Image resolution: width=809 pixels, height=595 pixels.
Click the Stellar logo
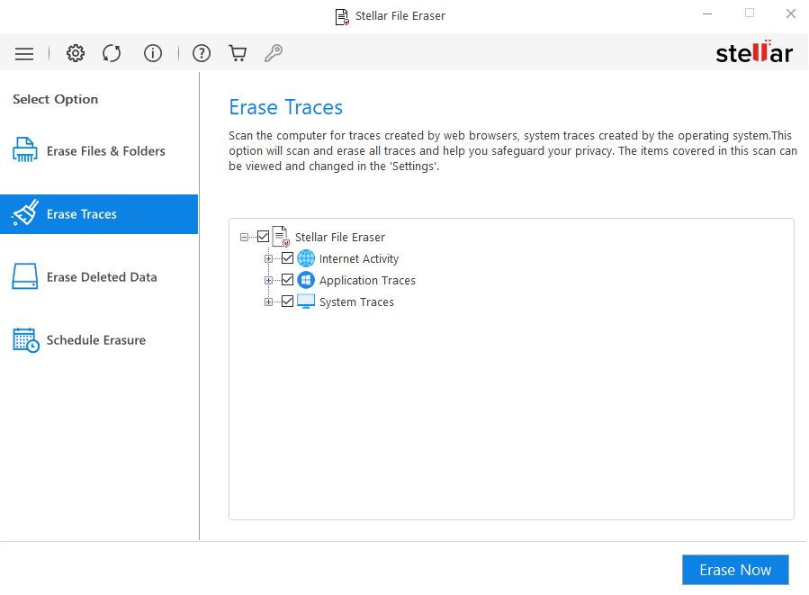point(754,52)
